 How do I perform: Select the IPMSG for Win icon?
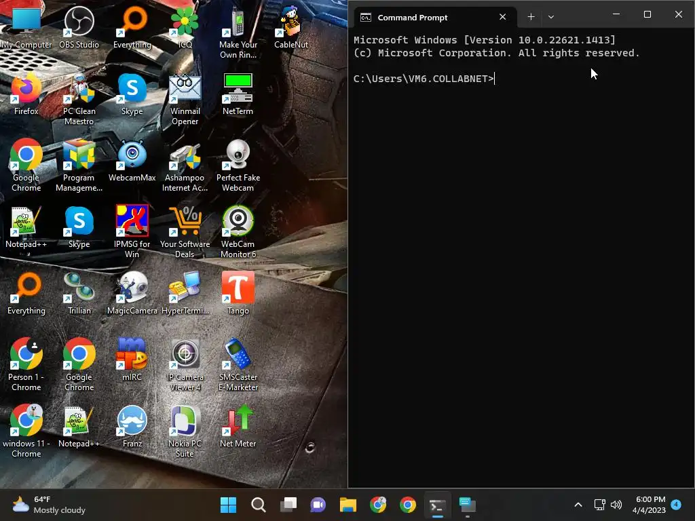132,232
